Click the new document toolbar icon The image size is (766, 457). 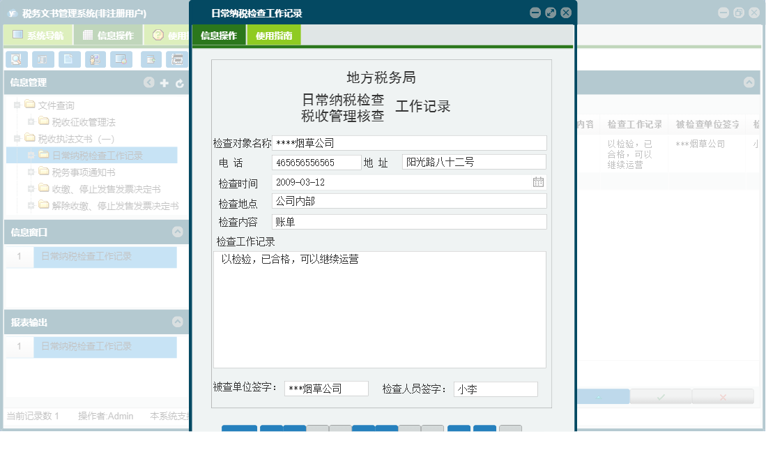pyautogui.click(x=151, y=59)
